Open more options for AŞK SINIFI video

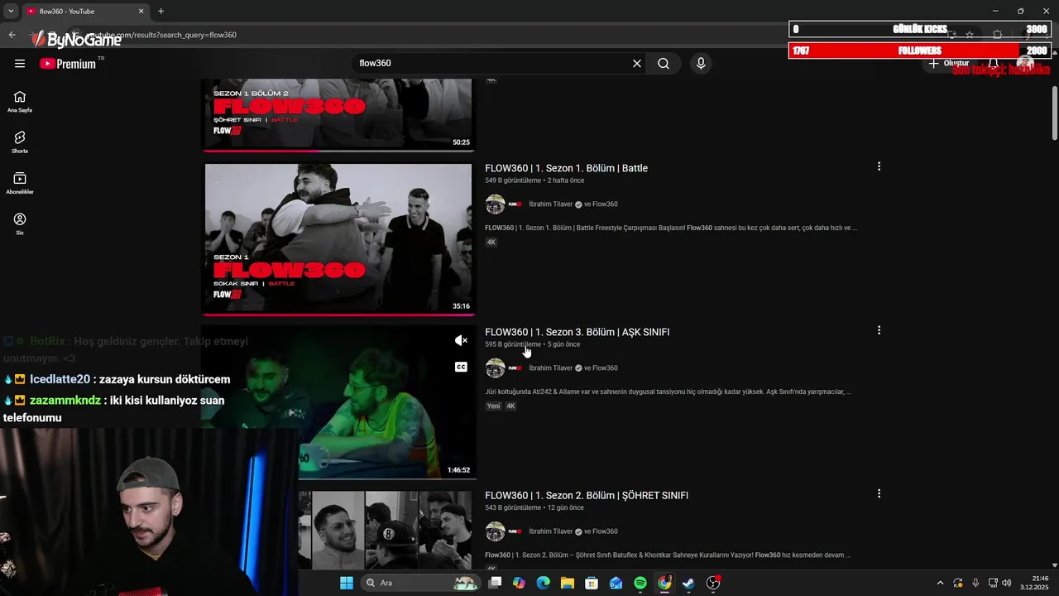coord(879,330)
